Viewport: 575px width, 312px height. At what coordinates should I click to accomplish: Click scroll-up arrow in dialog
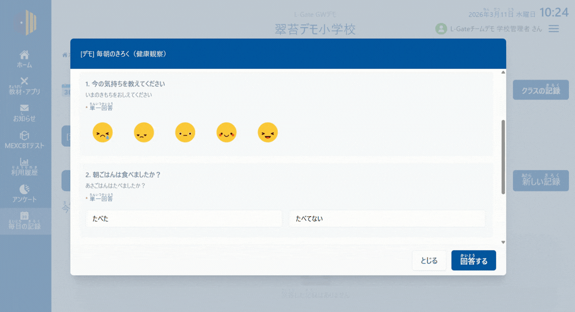(503, 72)
